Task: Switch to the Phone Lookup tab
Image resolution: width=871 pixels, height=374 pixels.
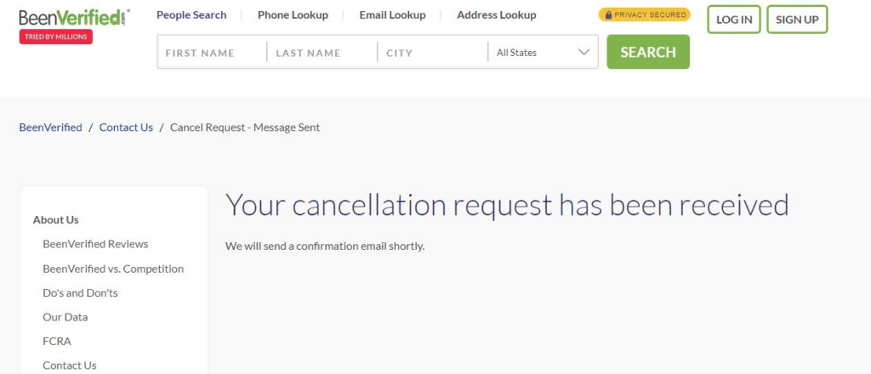Action: pyautogui.click(x=293, y=15)
